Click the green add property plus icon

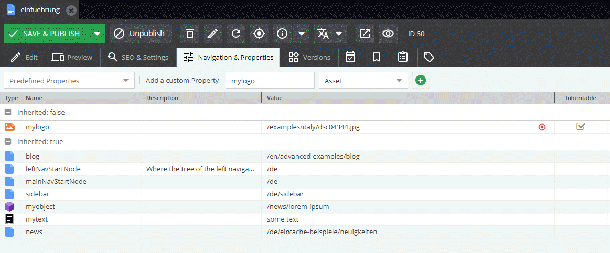click(420, 80)
